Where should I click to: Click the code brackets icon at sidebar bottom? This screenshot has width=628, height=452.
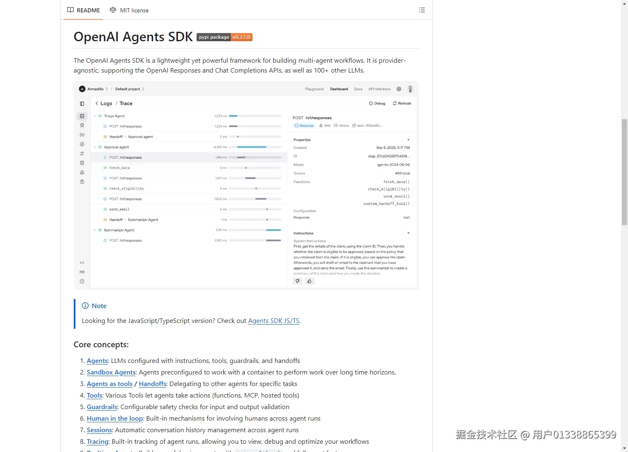coord(82,263)
